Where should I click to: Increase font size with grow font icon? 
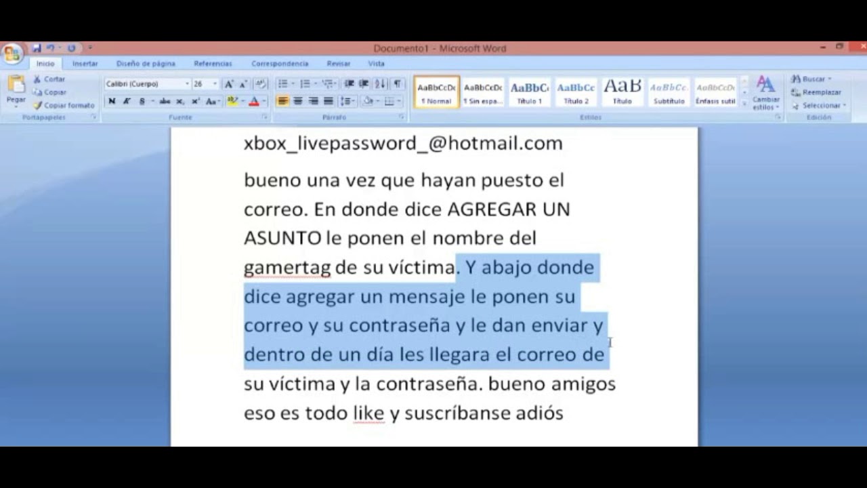(x=229, y=84)
